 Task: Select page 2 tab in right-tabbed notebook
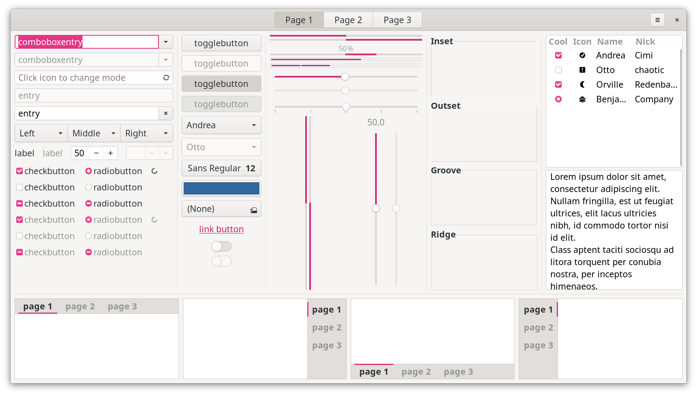(327, 328)
